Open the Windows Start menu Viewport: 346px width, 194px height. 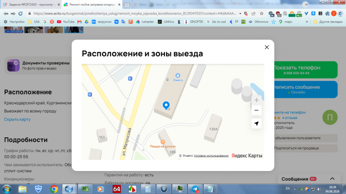[x=6, y=189]
